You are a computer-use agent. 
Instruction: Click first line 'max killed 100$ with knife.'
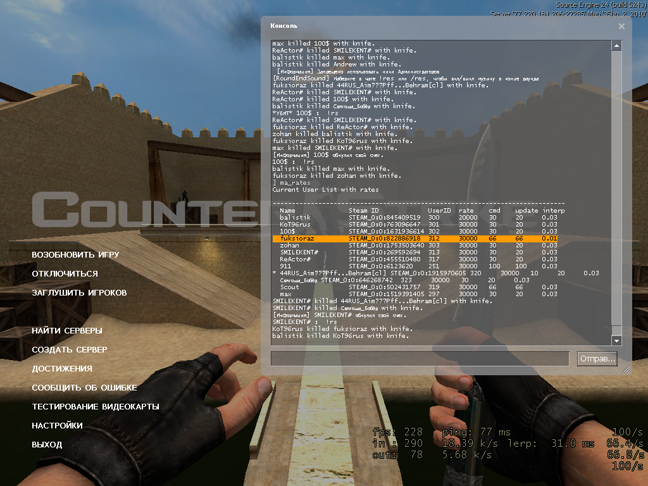(323, 44)
